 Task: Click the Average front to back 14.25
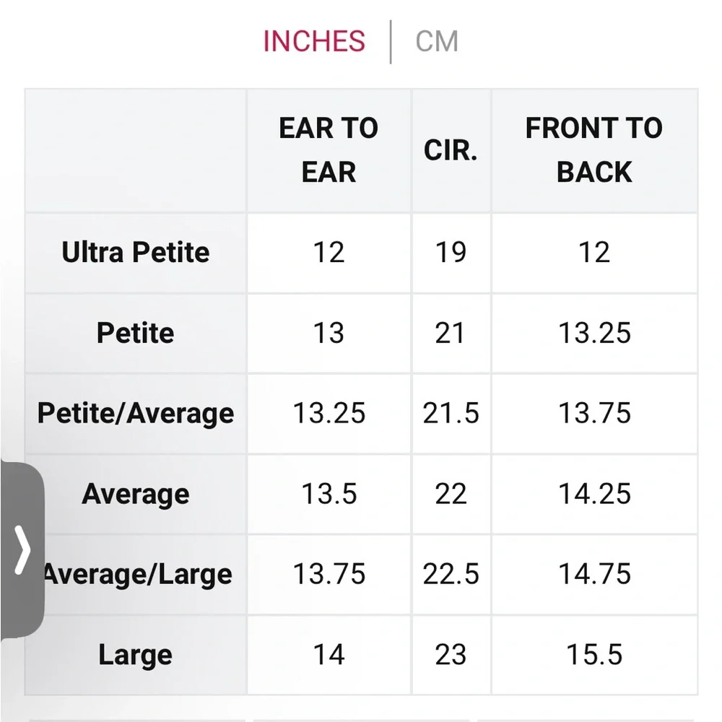[594, 494]
